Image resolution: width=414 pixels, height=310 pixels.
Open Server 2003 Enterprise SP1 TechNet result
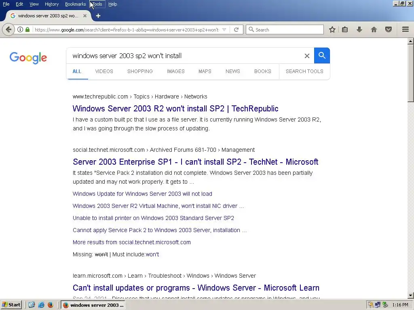coord(195,162)
